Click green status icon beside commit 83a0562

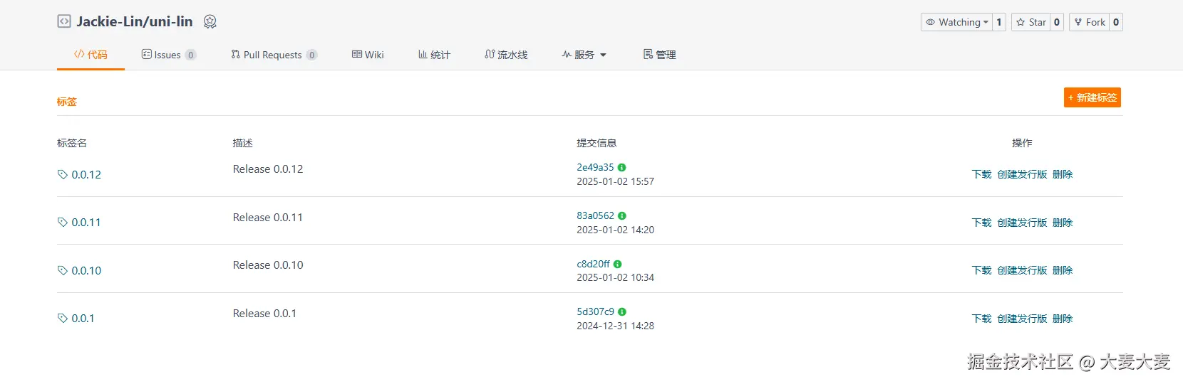(622, 216)
